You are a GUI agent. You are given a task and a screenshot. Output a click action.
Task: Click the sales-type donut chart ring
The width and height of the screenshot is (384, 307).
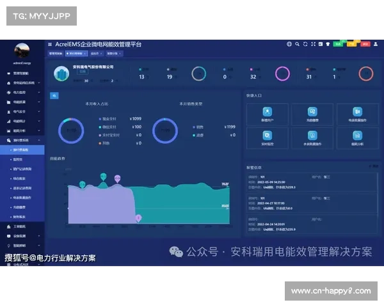pos(165,130)
